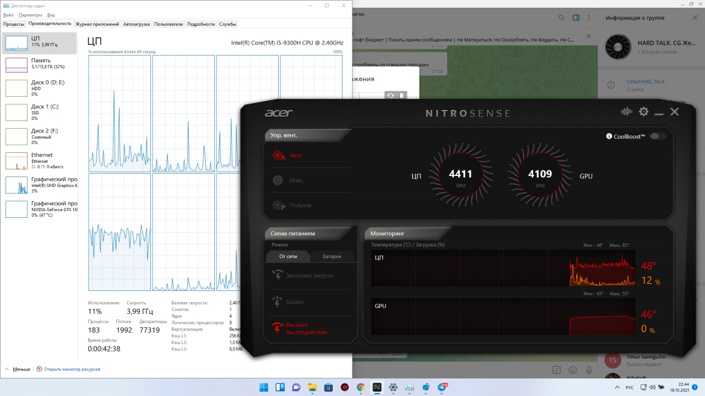
Task: Switch to Службы tab
Action: pos(227,24)
